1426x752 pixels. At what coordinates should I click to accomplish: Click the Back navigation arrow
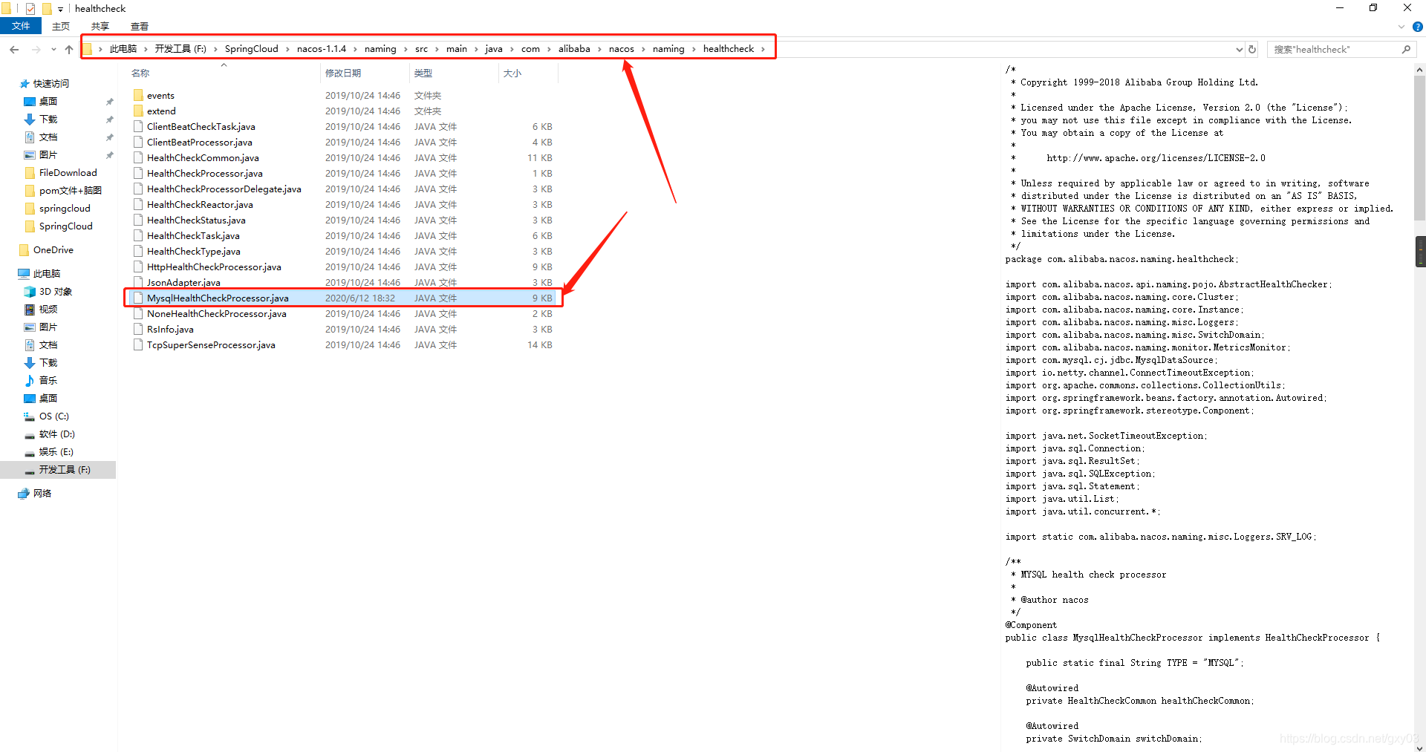(14, 49)
